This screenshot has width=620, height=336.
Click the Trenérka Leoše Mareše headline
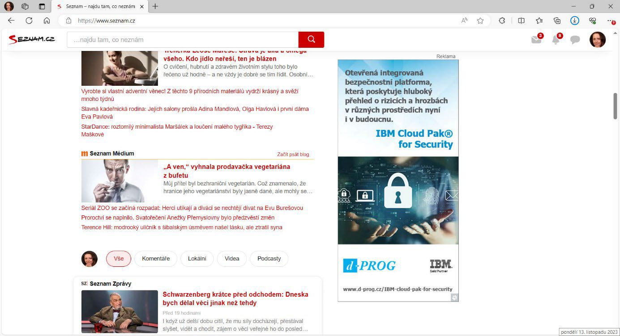(235, 55)
